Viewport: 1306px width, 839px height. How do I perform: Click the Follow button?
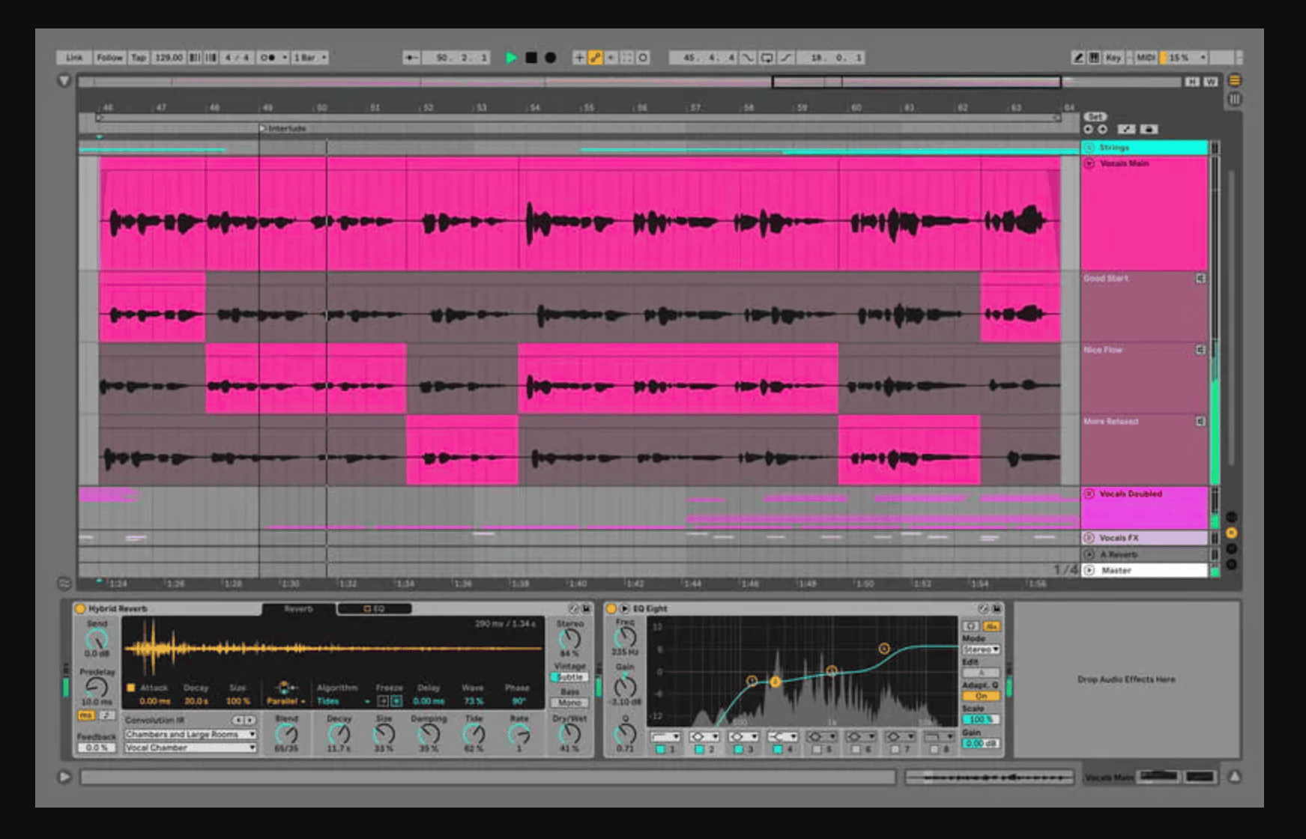tap(109, 58)
